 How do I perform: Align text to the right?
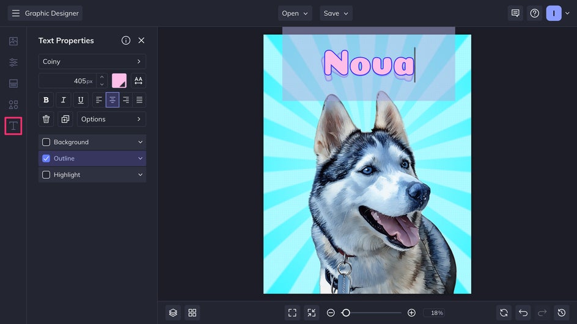126,100
